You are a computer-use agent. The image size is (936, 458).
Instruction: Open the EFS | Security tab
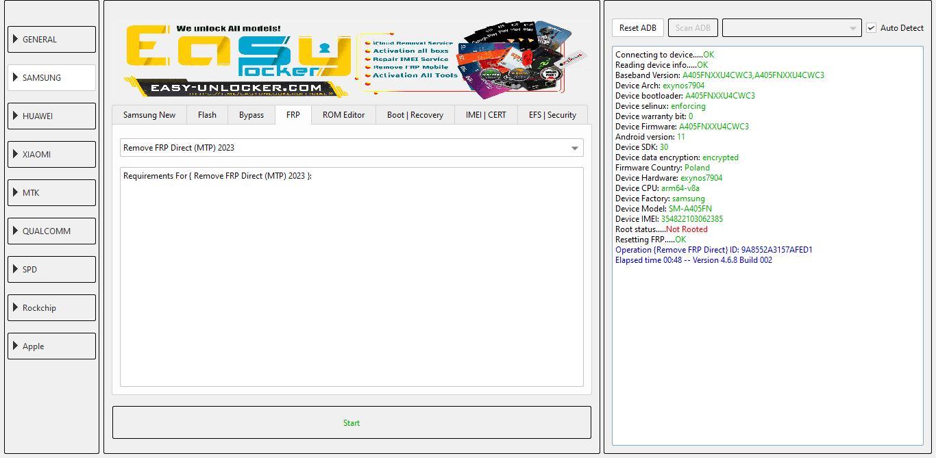click(x=552, y=115)
